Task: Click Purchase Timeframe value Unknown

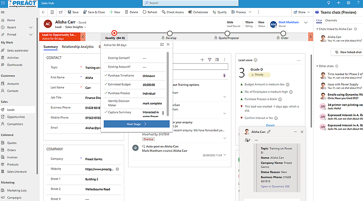Action: click(x=148, y=76)
